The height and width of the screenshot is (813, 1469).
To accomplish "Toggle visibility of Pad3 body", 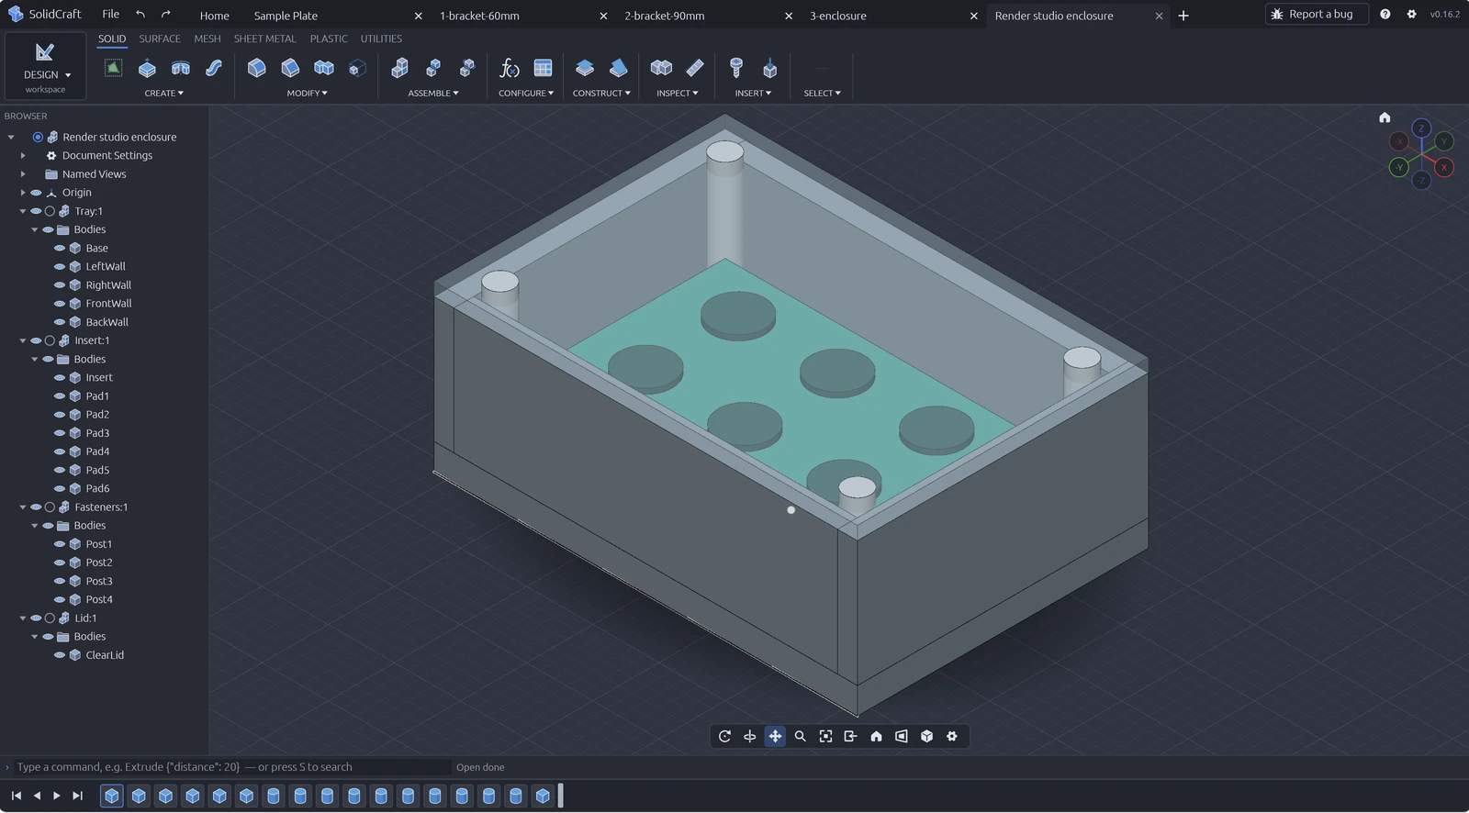I will pos(60,433).
